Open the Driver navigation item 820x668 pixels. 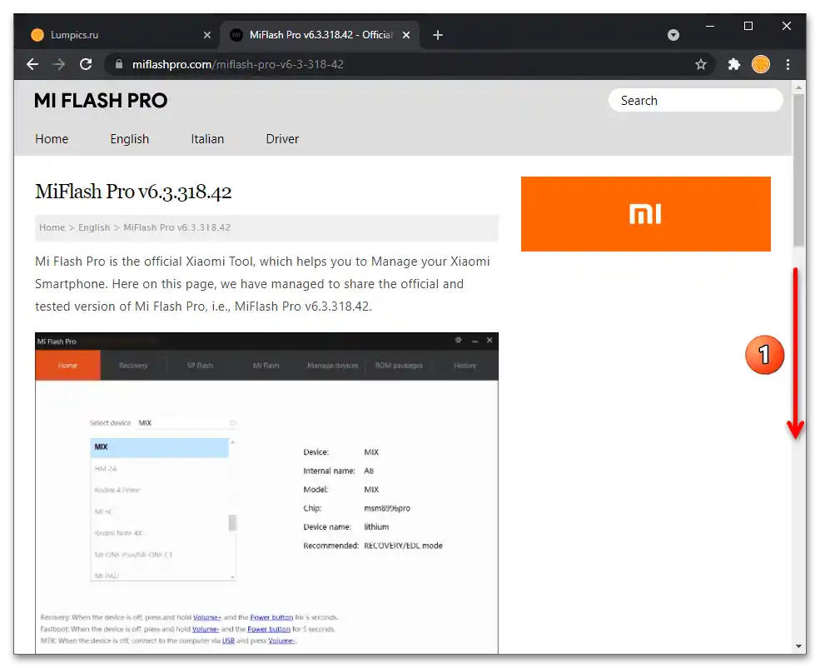point(282,139)
